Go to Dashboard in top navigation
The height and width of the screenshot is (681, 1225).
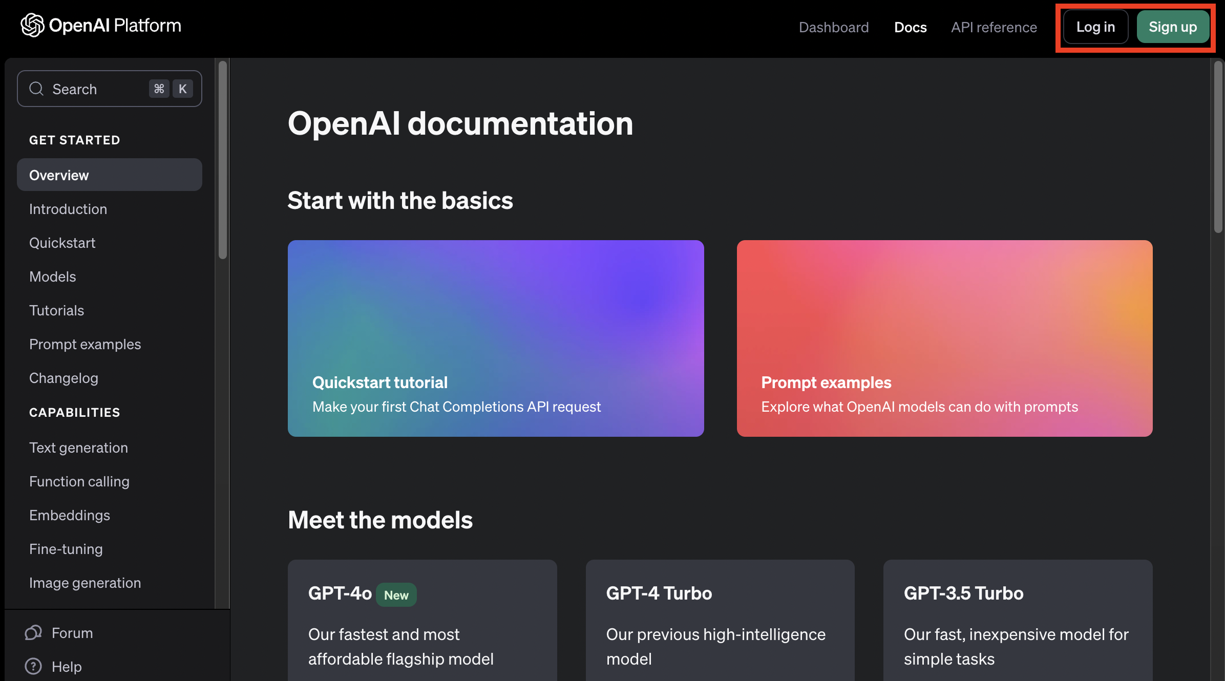834,27
